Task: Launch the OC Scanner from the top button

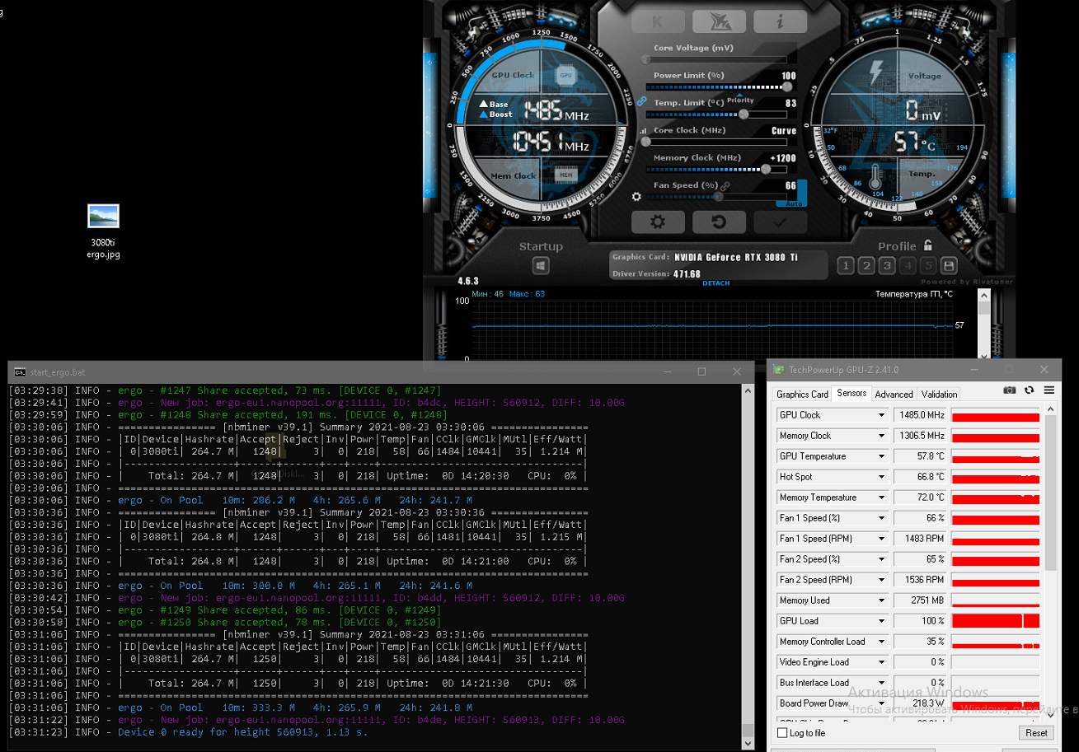Action: point(719,21)
